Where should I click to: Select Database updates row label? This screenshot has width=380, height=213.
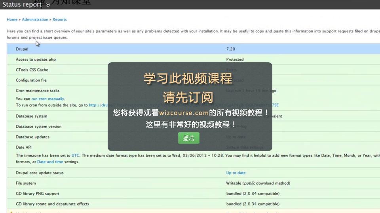point(32,137)
